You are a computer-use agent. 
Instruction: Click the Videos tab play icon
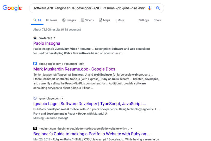pyautogui.click(x=83, y=20)
